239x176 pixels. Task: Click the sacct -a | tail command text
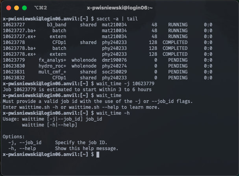[117, 19]
